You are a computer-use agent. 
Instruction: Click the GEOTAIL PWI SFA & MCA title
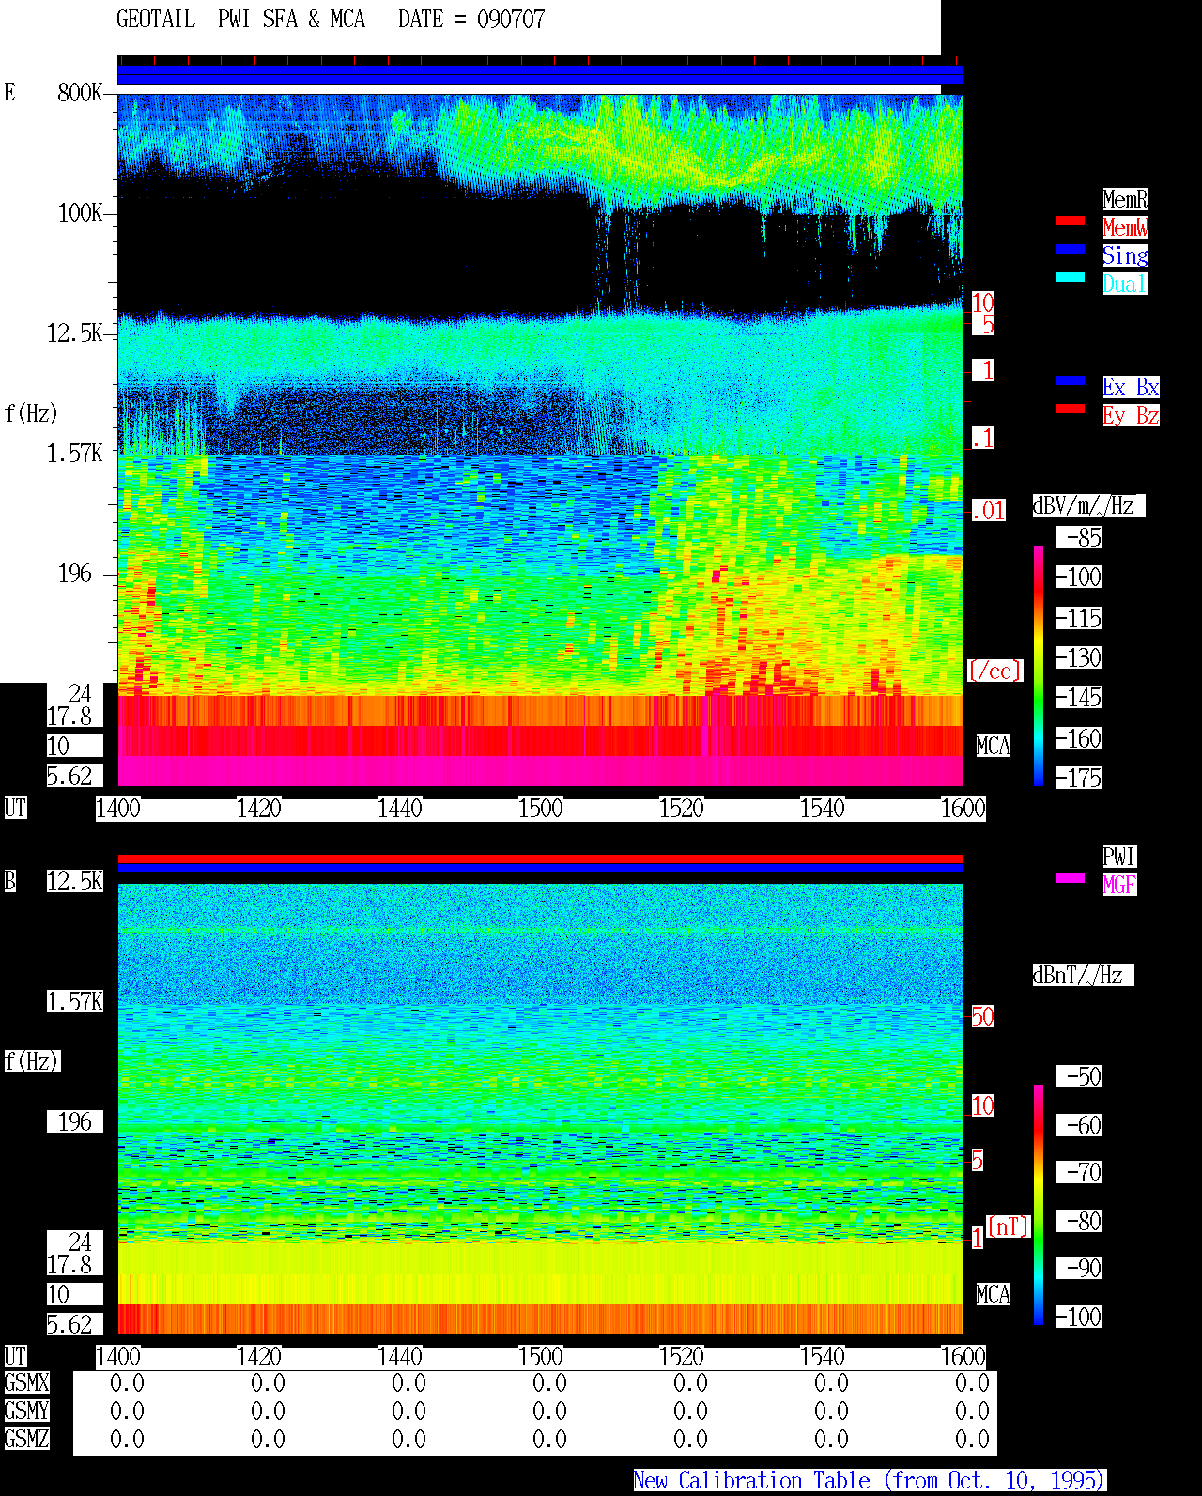(x=240, y=20)
